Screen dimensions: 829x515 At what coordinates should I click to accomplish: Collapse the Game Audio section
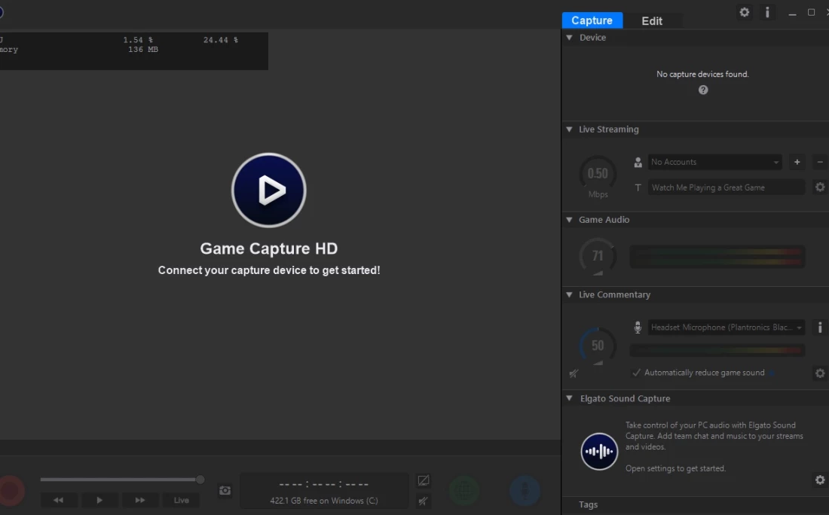click(570, 220)
